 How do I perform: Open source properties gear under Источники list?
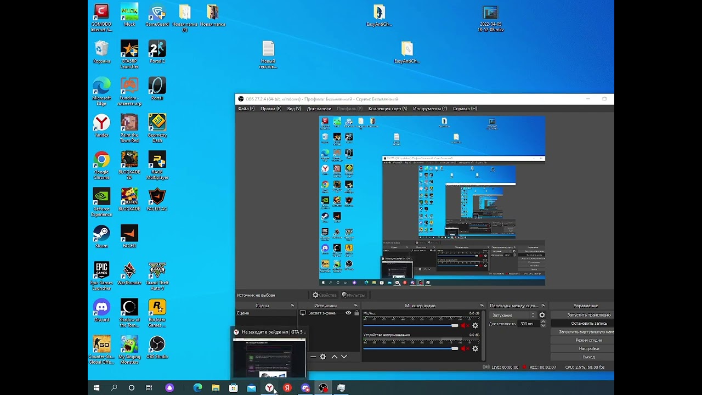click(x=323, y=357)
